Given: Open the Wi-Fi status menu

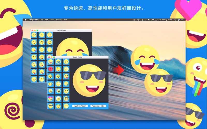Looking at the screenshot, I should (145, 20).
